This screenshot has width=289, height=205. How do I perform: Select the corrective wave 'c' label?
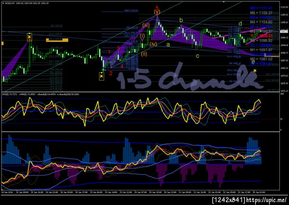197,56
